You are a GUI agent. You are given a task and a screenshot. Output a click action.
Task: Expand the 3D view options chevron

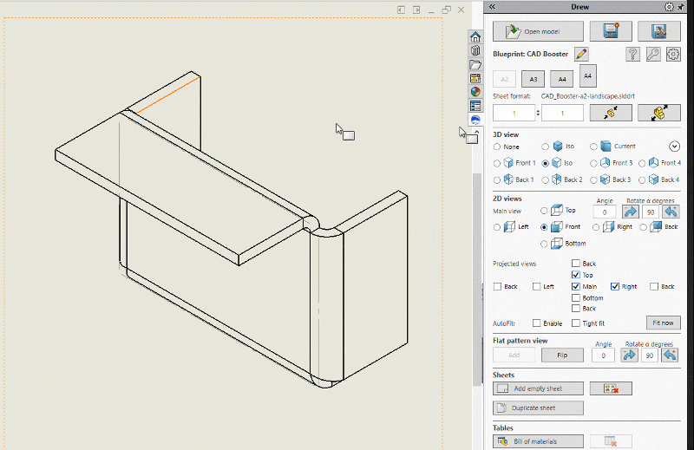[674, 147]
